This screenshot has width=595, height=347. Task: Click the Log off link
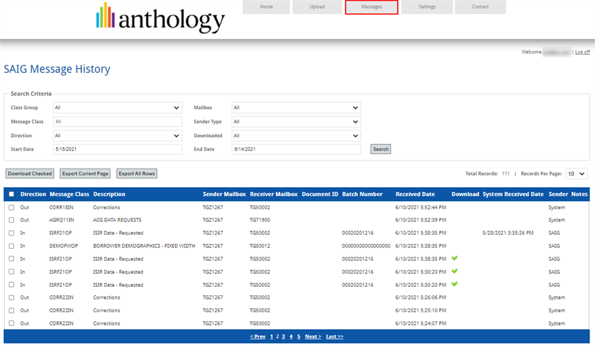pyautogui.click(x=582, y=52)
